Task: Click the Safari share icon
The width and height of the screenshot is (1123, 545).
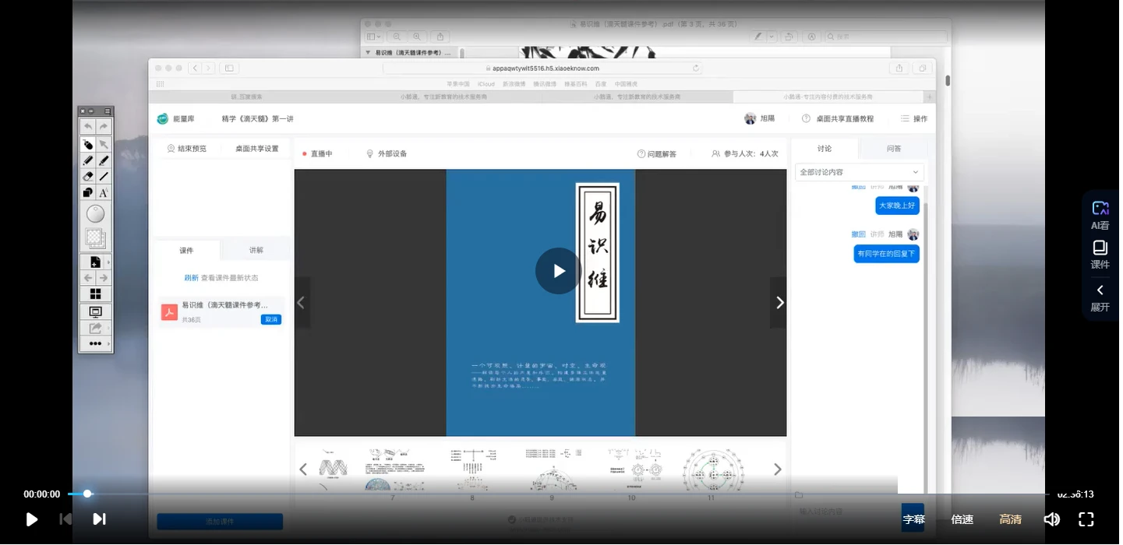Action: (x=899, y=68)
